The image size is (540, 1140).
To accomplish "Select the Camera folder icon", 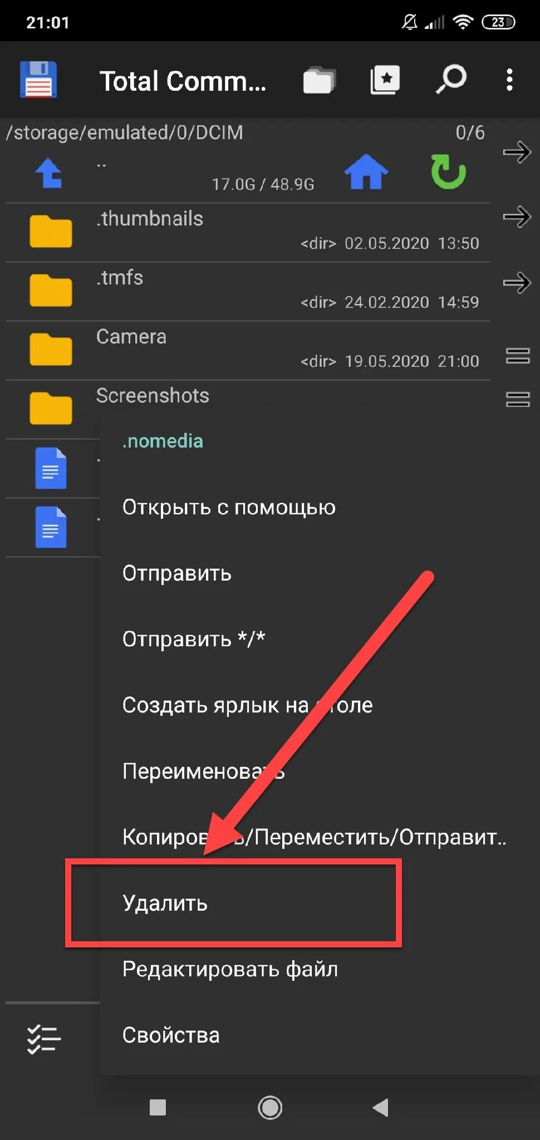I will (x=51, y=350).
